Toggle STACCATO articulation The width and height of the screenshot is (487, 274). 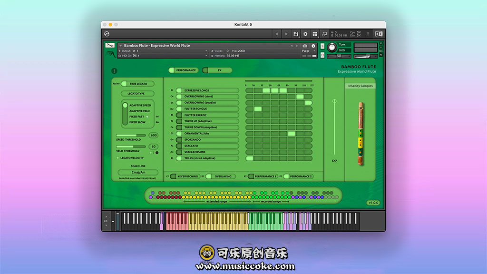pos(207,146)
